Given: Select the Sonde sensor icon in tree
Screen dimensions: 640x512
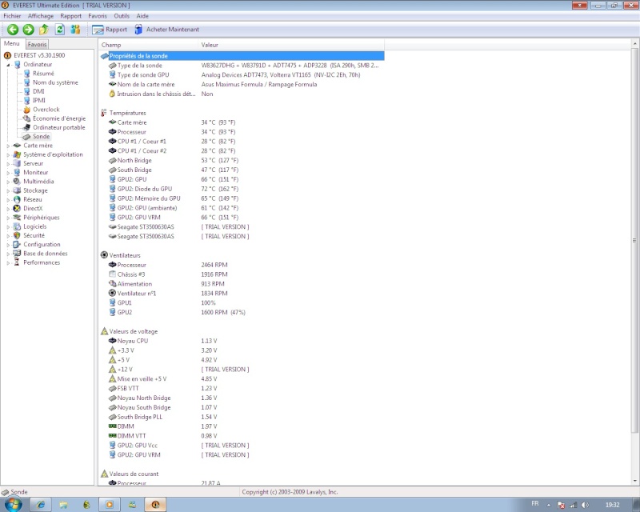Looking at the screenshot, I should (x=26, y=137).
